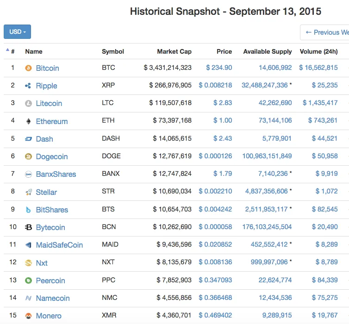Click Bitcoin volume $ 16,562,815
This screenshot has height=324, width=349.
pyautogui.click(x=318, y=68)
